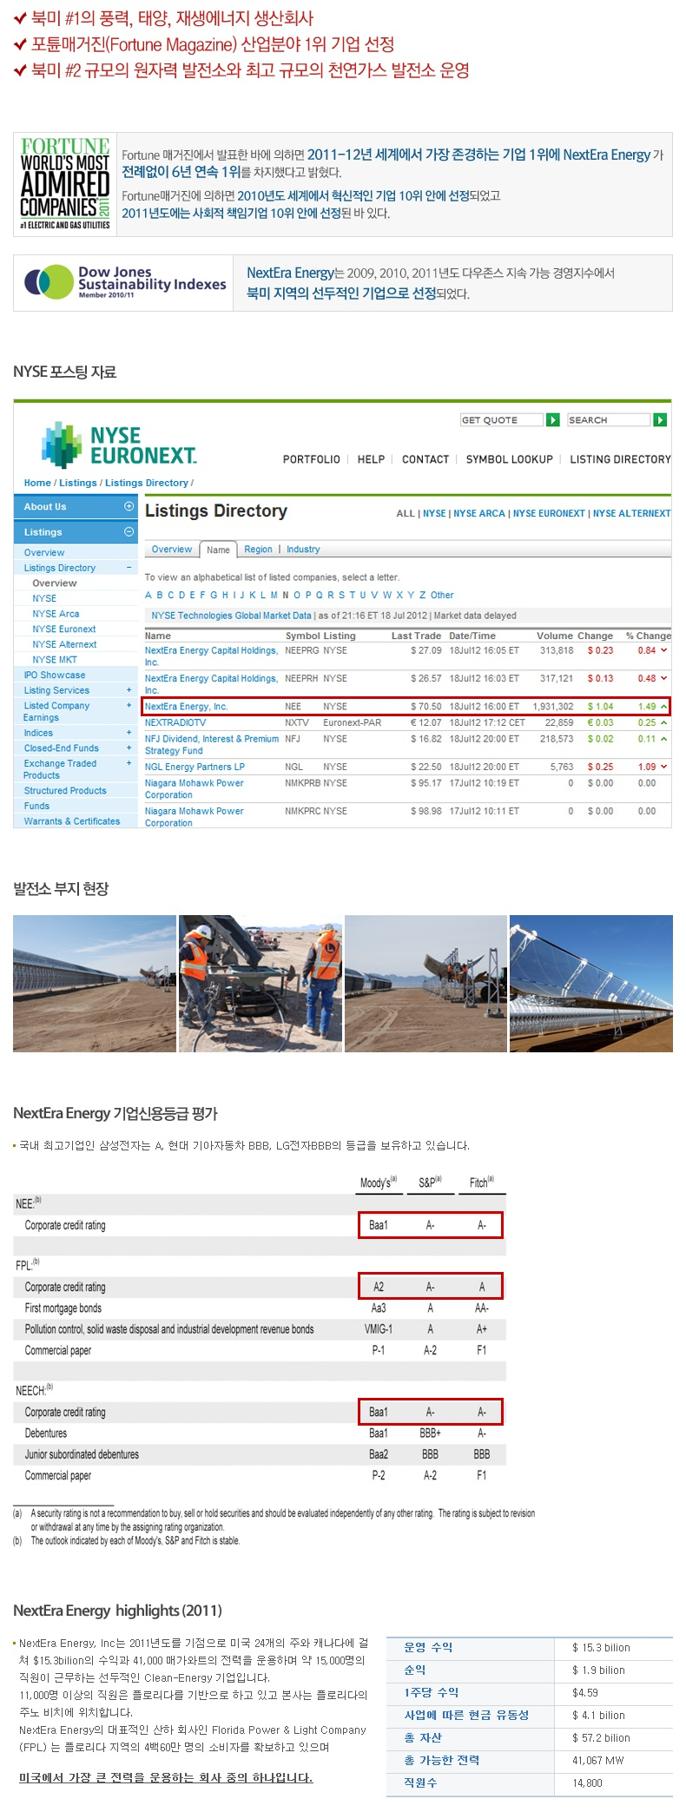
Task: Expand the Indices sidebar item
Action: coord(129,733)
